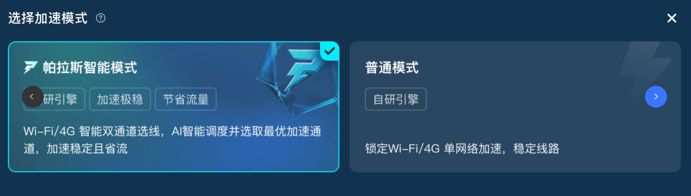Click the 加速极稳 tag

pyautogui.click(x=120, y=99)
